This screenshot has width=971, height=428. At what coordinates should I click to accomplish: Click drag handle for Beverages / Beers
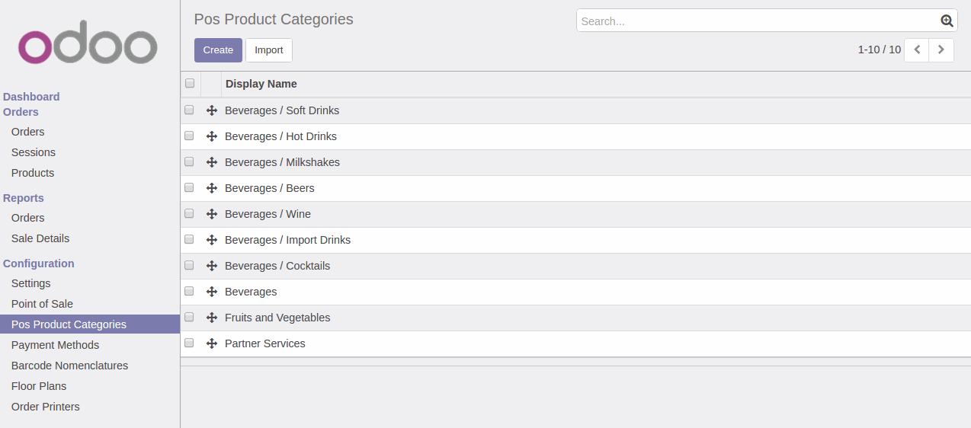coord(212,188)
